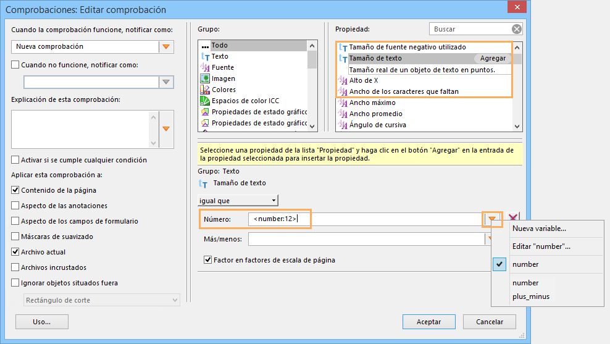Click the Ancho máximo property icon

click(343, 103)
